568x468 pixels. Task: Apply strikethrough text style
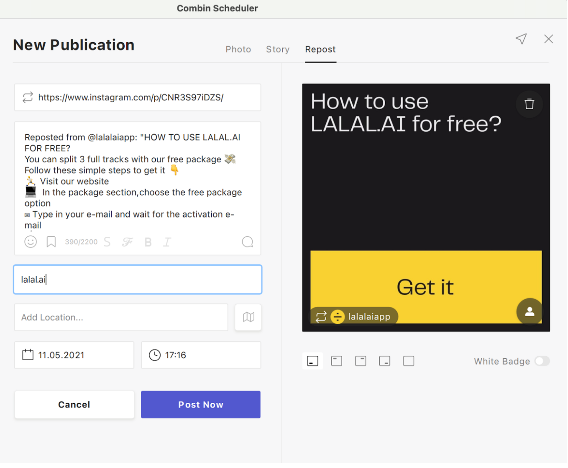click(107, 242)
